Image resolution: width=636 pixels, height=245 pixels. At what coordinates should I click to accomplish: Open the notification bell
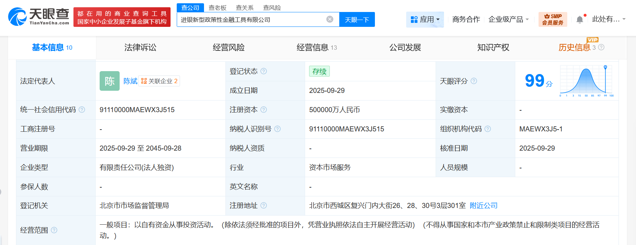[x=580, y=20]
